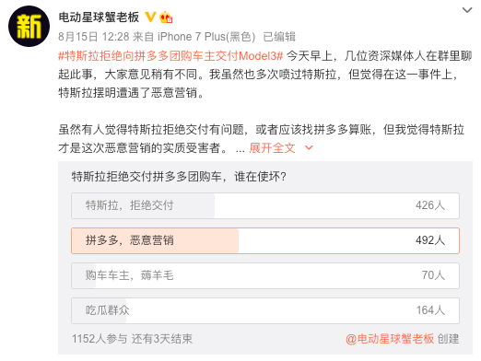481x361 pixels.
Task: Click the iPhone 7 Plus(黑色) source link
Action: point(206,37)
